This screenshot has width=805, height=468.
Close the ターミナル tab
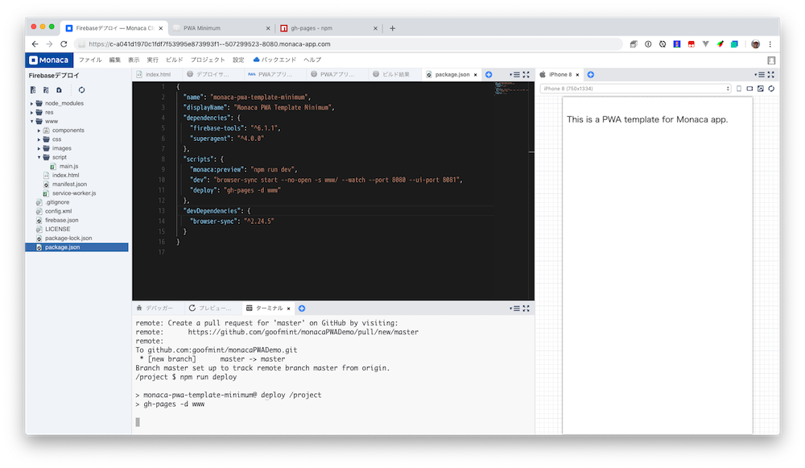(x=288, y=309)
